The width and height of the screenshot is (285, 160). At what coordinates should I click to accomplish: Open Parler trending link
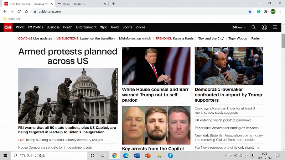[x=255, y=38]
